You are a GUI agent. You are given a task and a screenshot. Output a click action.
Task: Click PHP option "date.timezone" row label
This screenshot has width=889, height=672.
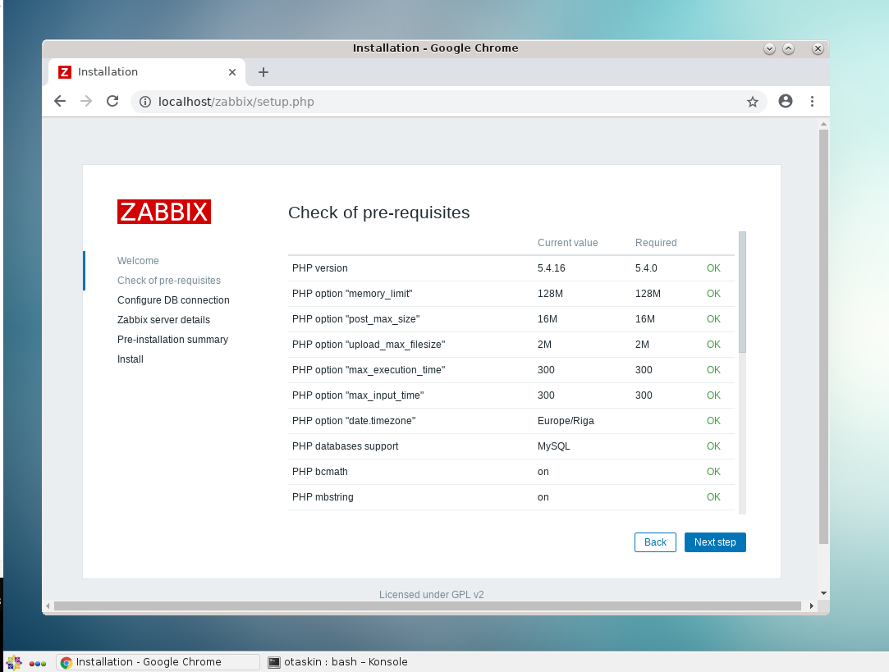click(x=354, y=421)
